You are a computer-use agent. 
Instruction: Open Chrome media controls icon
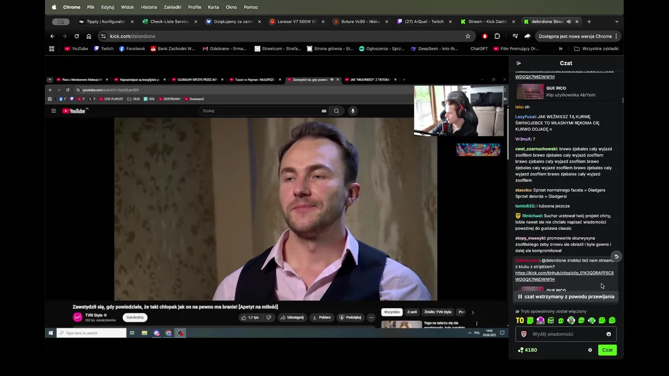tap(515, 36)
